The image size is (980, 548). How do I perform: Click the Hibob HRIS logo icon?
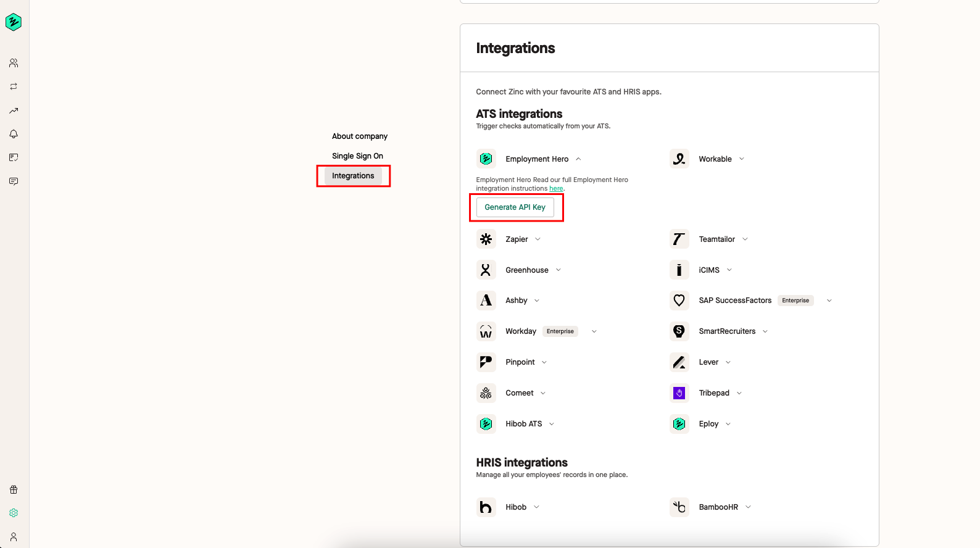pos(486,507)
